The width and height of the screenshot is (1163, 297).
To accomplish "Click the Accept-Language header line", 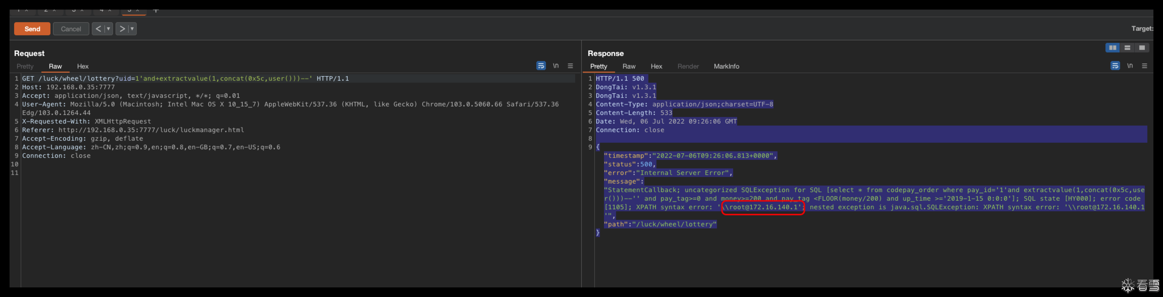I will coord(151,147).
